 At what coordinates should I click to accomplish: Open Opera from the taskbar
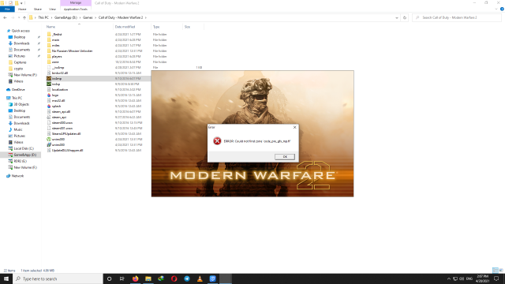[174, 278]
